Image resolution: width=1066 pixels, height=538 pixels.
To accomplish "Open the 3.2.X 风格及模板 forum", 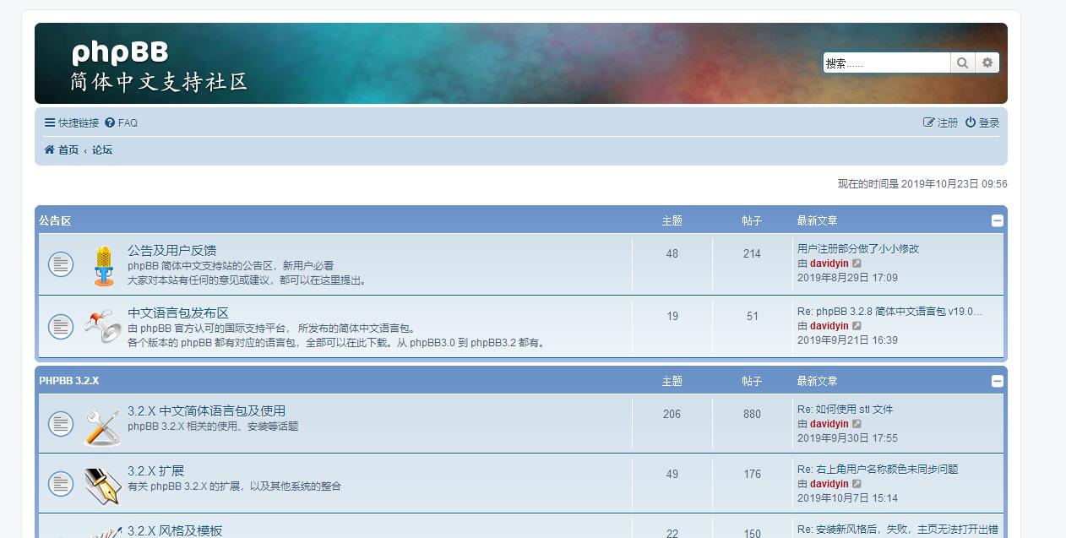I will coord(175,530).
